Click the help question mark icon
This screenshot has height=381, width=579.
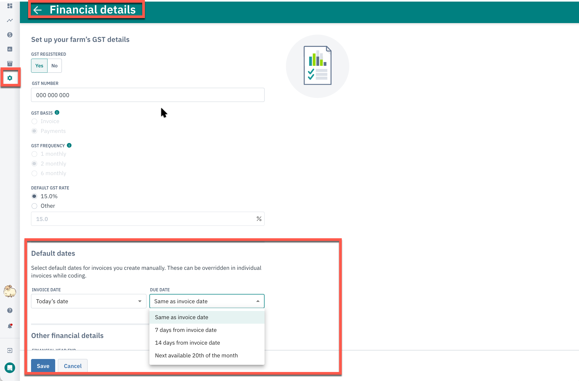[x=10, y=310]
